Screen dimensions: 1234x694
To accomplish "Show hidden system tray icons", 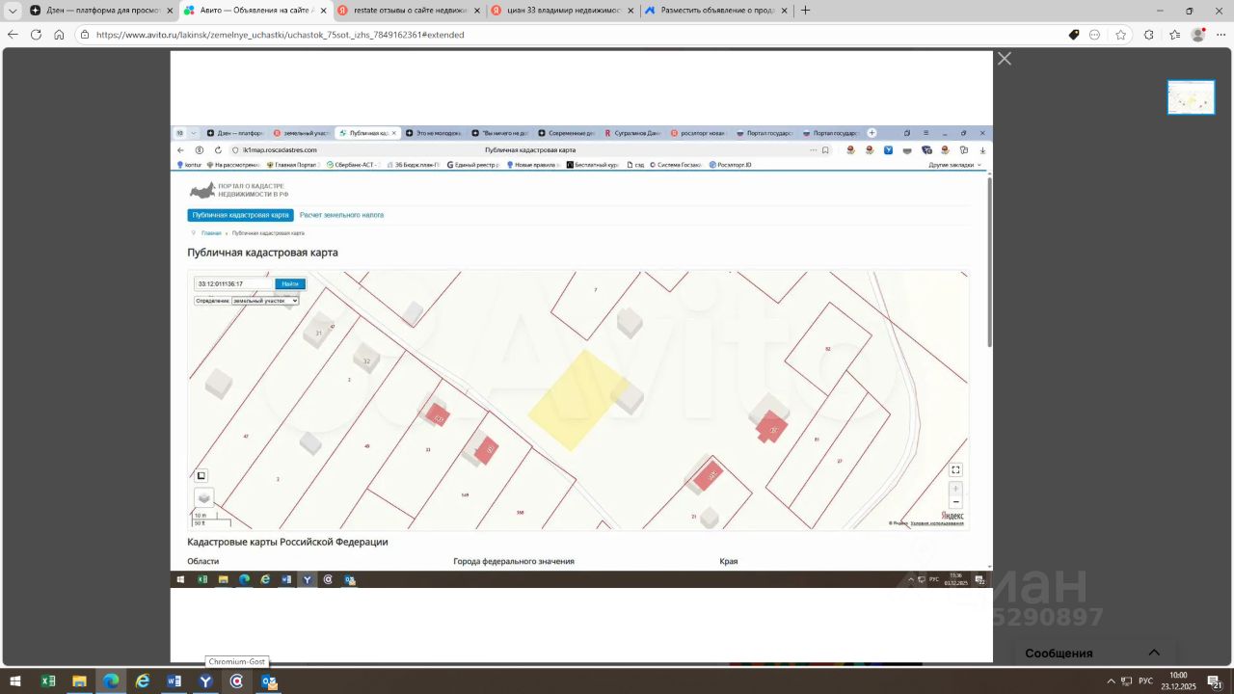I will (x=1111, y=681).
